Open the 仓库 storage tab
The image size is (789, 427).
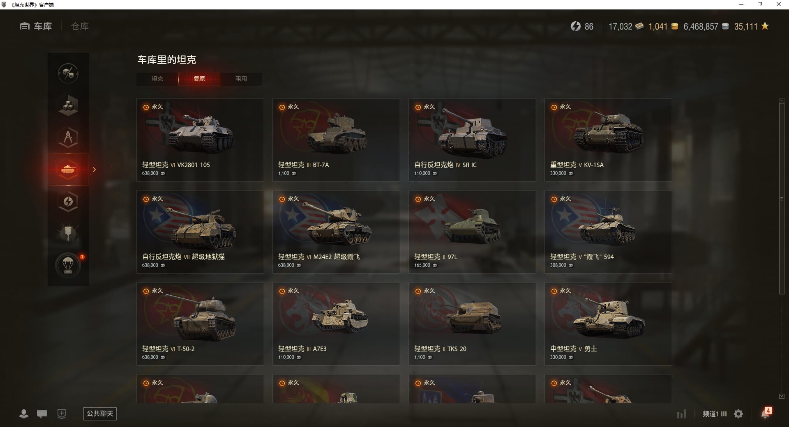[80, 26]
